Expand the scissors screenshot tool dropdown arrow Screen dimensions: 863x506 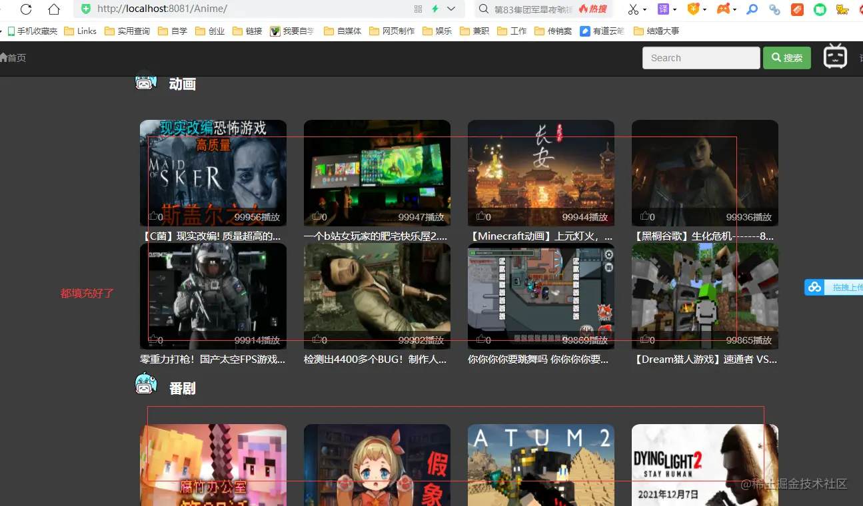click(645, 10)
